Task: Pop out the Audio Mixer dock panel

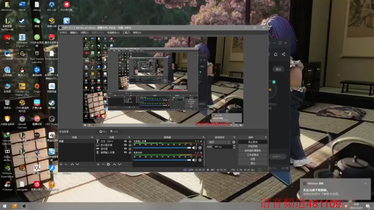Action: click(x=203, y=137)
